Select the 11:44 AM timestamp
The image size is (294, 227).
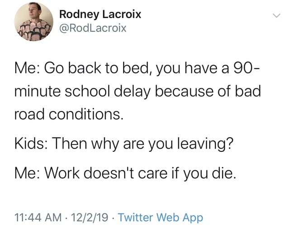38,217
